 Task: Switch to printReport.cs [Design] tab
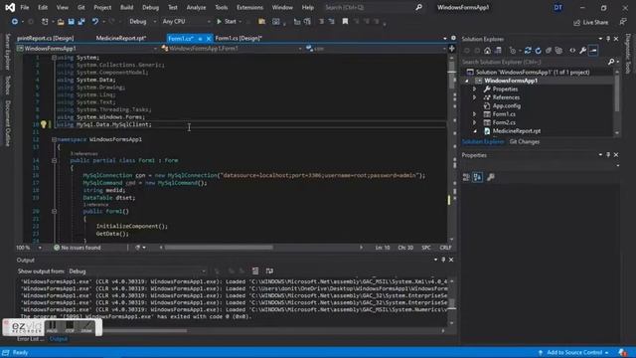click(x=46, y=38)
